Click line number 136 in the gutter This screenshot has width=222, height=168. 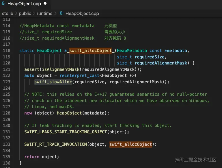[x=7, y=163]
